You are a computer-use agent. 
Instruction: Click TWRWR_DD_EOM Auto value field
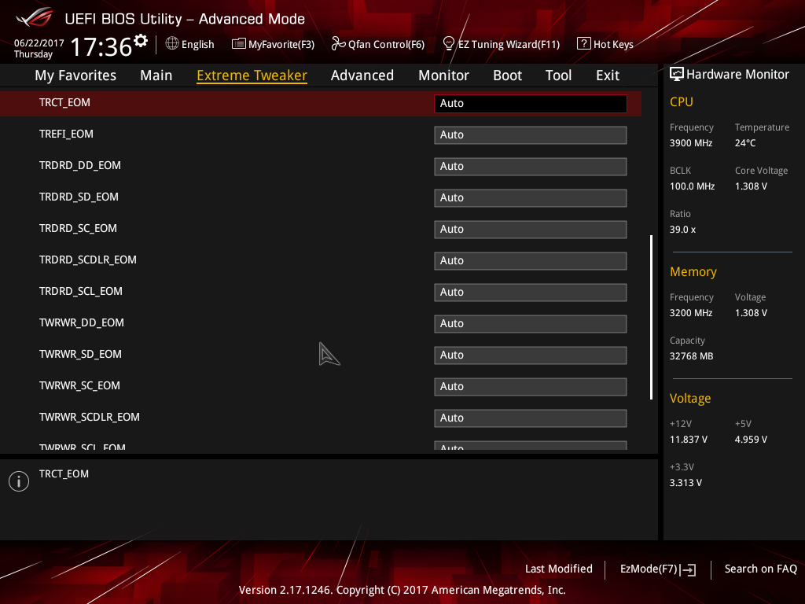click(531, 323)
